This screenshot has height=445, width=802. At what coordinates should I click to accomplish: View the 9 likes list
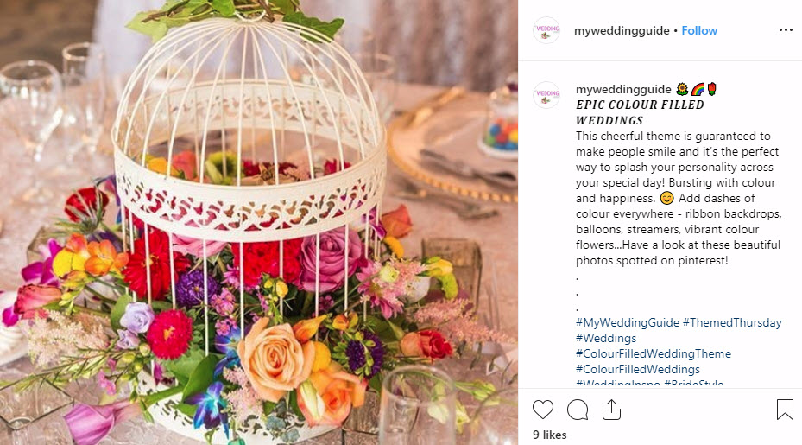tap(550, 435)
